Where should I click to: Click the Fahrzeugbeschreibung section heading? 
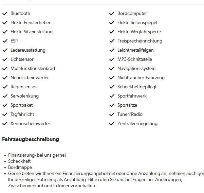pos(31,139)
